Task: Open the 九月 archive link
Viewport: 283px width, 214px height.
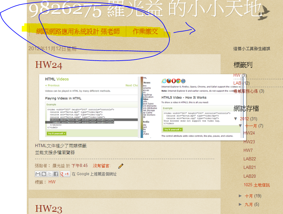Action: (249, 205)
